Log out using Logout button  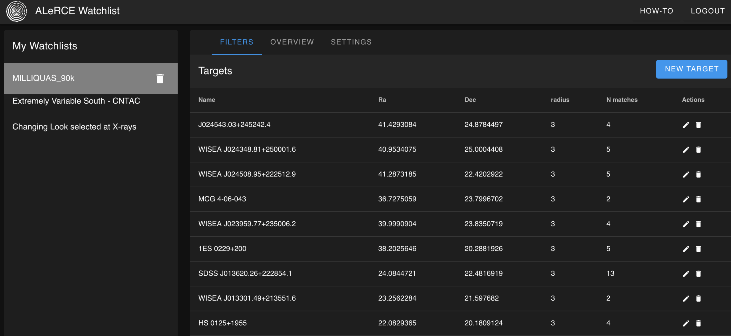pos(708,11)
